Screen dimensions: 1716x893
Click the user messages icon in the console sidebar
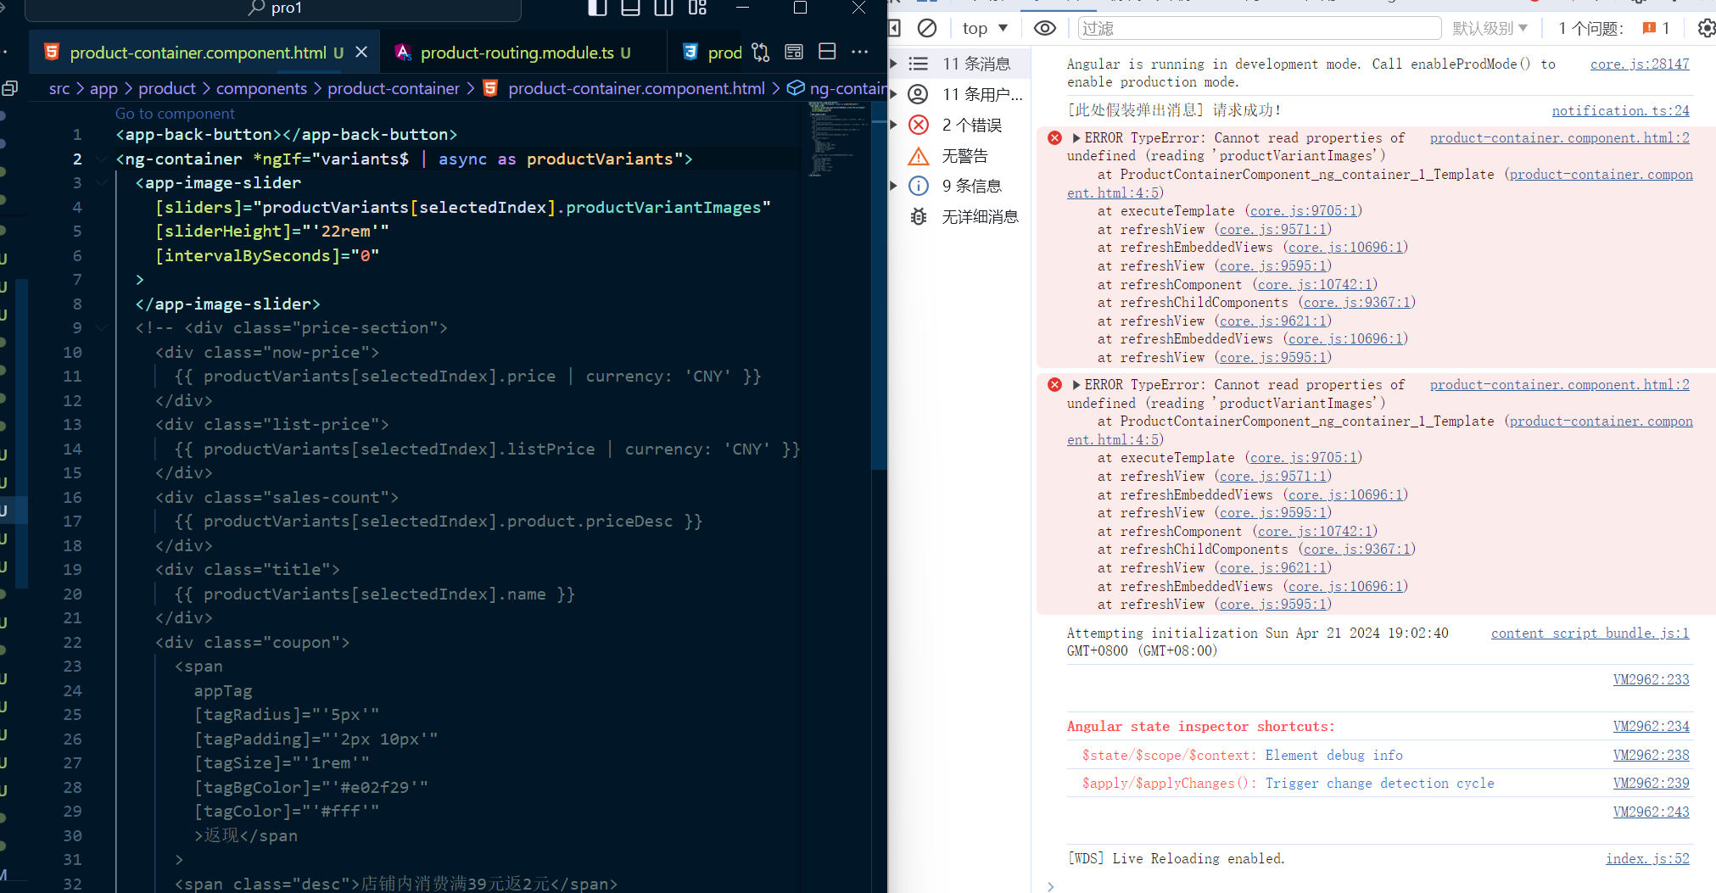919,94
